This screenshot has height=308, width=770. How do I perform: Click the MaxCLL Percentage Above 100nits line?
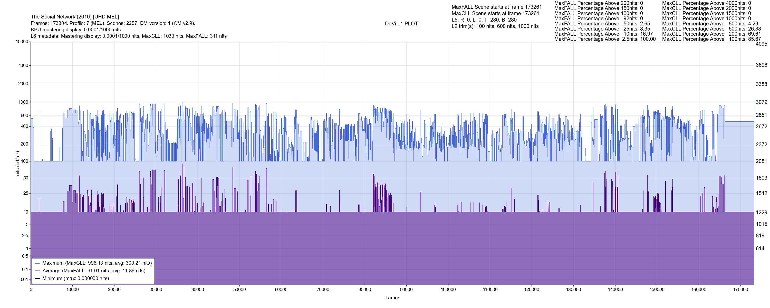711,39
